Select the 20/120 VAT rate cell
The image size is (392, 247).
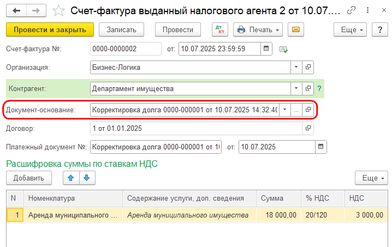pos(323,215)
